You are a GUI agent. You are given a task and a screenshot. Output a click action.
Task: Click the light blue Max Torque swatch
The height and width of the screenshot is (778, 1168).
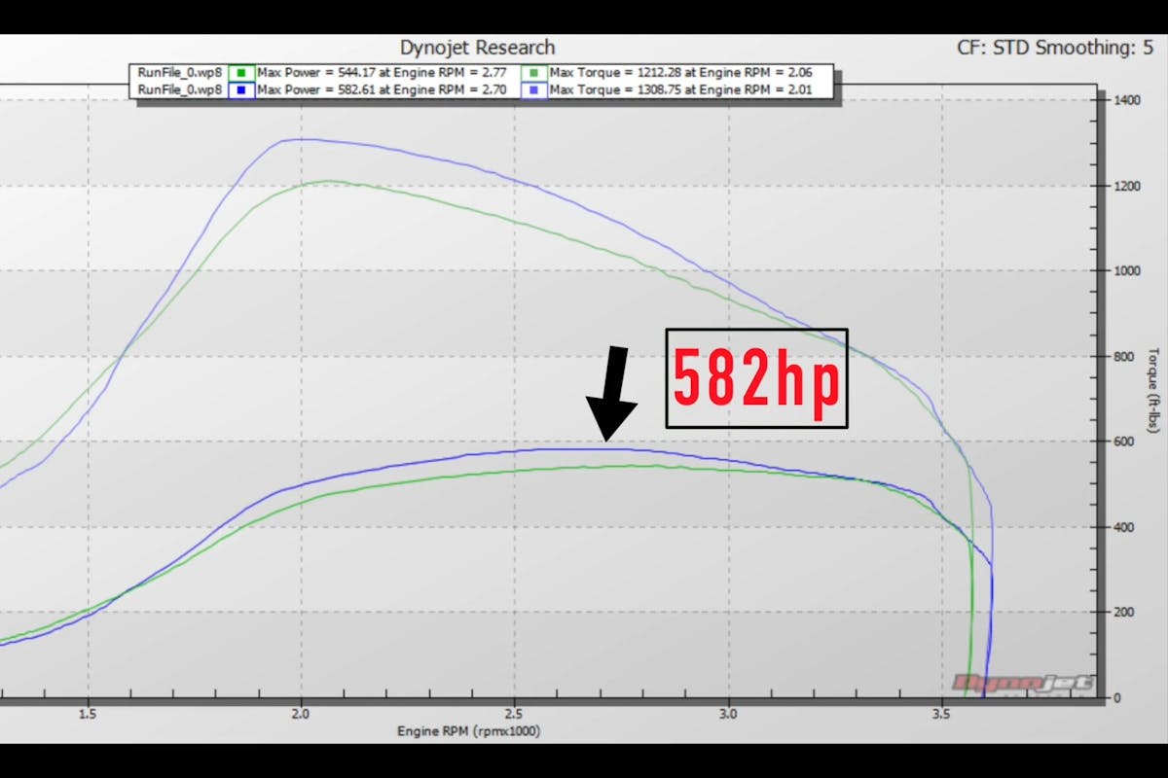pos(532,89)
